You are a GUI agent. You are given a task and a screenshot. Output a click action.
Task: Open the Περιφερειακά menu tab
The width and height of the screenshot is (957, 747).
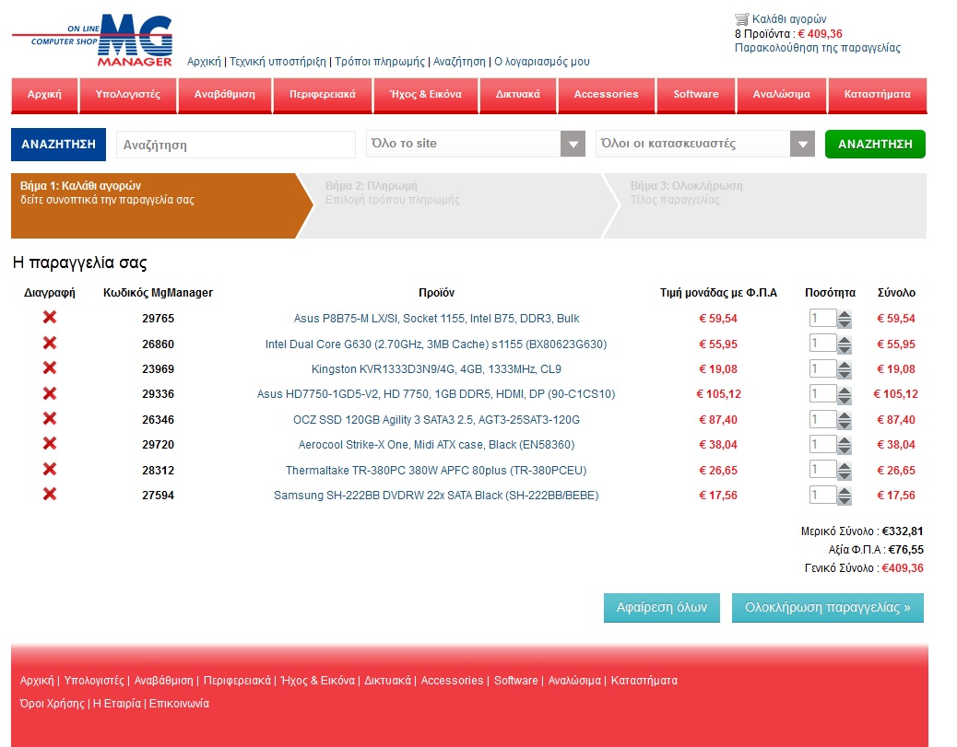(x=323, y=95)
